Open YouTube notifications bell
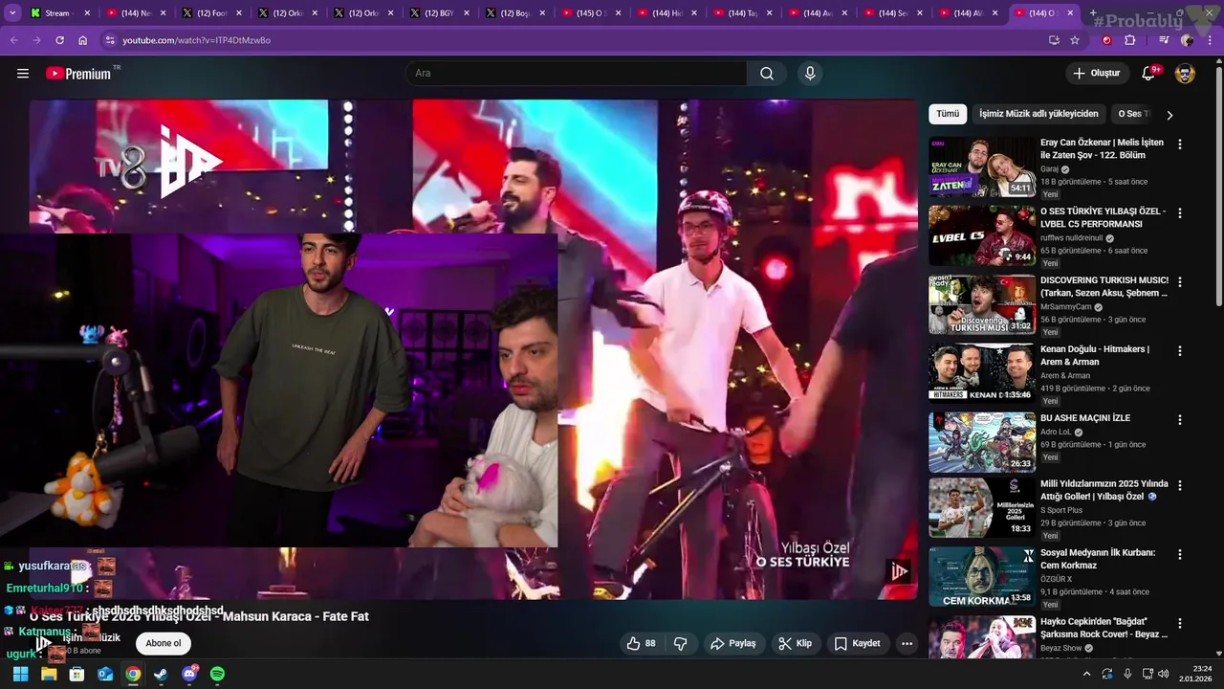 click(1149, 74)
